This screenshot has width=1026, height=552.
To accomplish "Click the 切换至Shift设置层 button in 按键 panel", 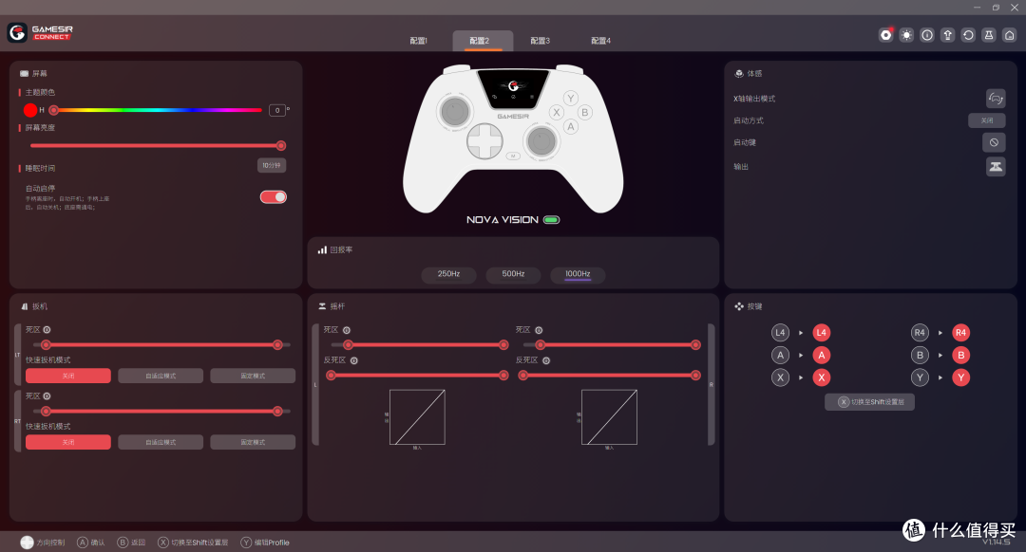I will click(869, 402).
